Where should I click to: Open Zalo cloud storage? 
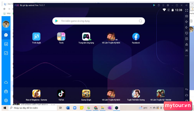tap(6, 82)
